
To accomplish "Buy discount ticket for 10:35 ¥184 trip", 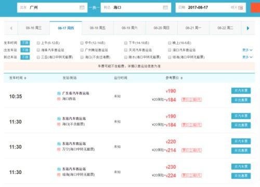I will [x=241, y=100].
